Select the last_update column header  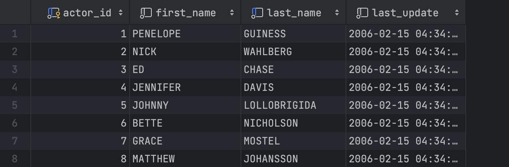(405, 13)
